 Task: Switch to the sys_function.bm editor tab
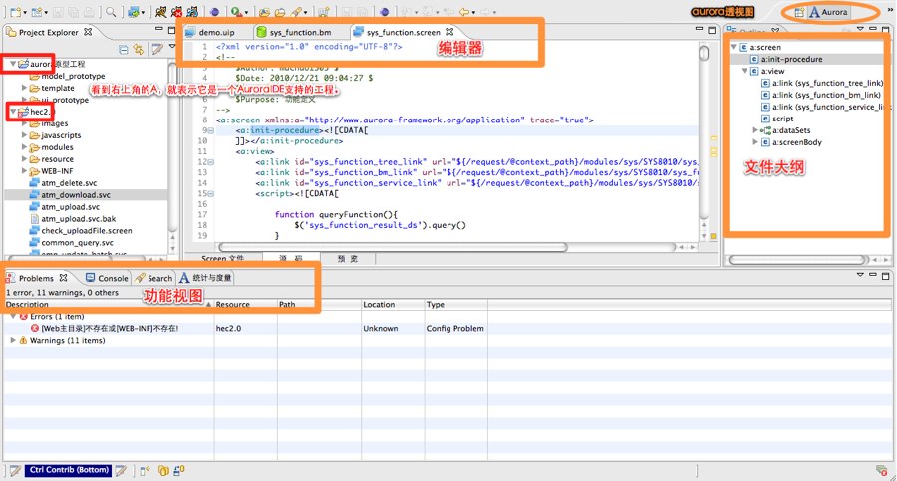coord(297,33)
